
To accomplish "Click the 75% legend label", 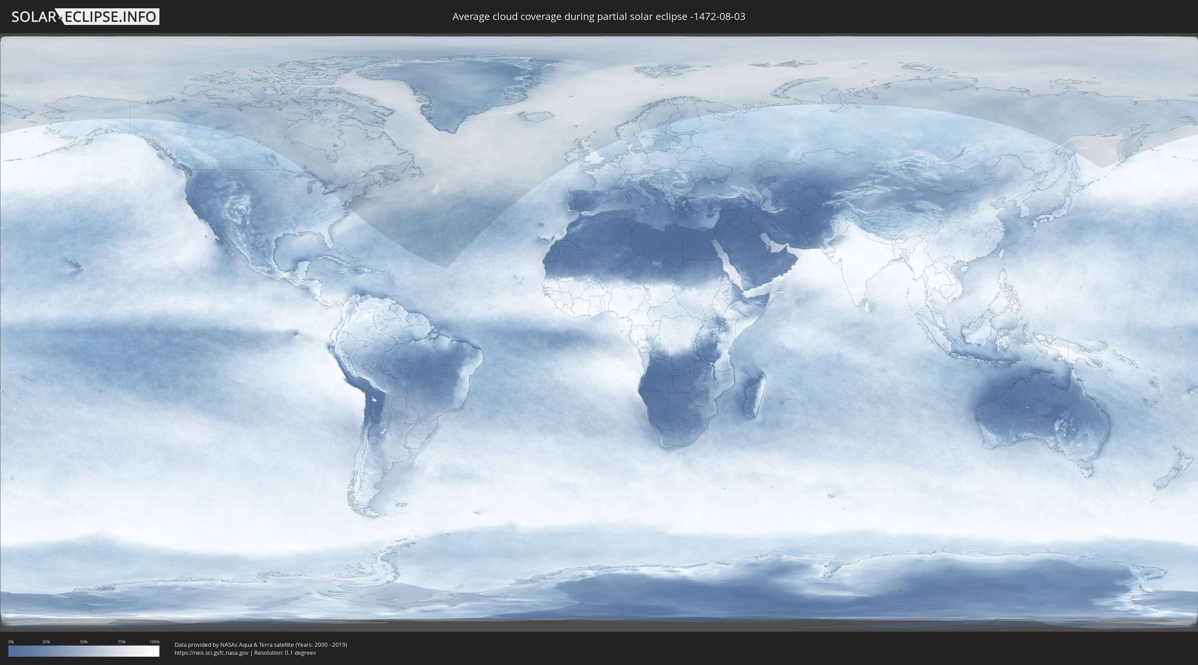I will (x=121, y=642).
